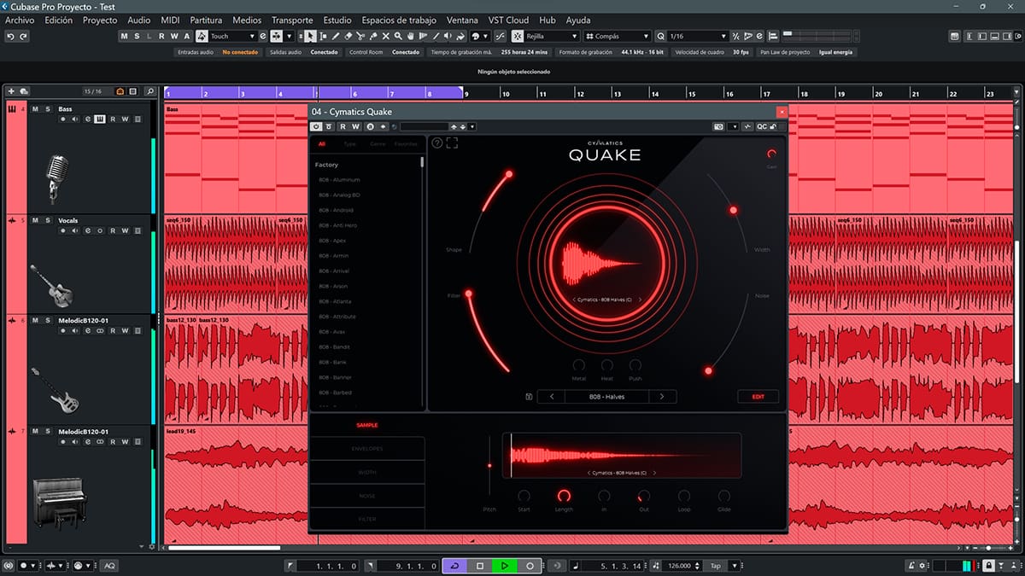Select the Mute X tool
The image size is (1025, 576).
(x=386, y=37)
